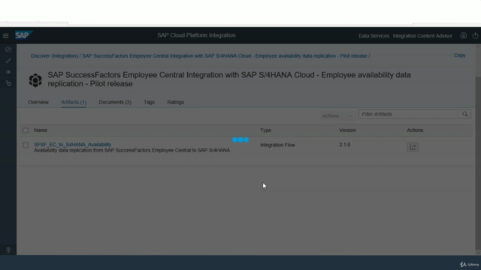
Task: Open the Discover compass icon in sidebar
Action: coord(8,49)
